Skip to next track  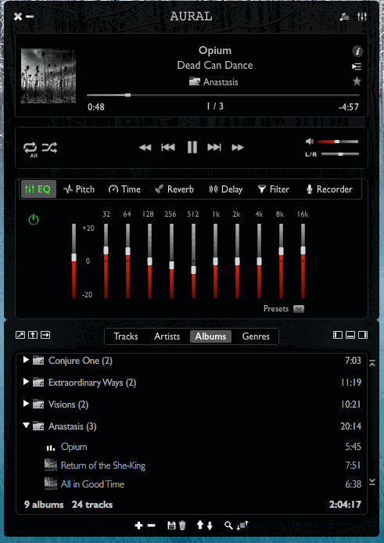[x=214, y=148]
